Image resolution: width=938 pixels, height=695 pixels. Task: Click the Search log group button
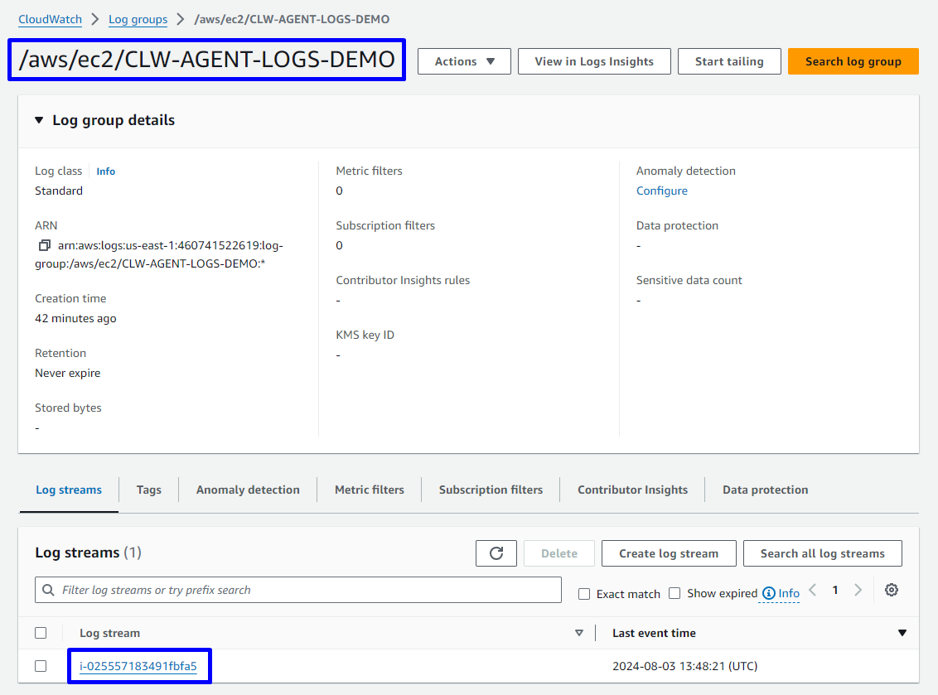coord(853,61)
